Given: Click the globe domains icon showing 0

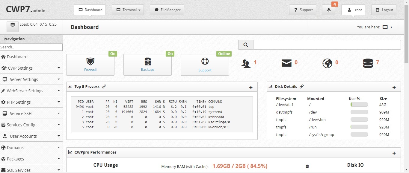Looking at the screenshot, I should coord(327,63).
